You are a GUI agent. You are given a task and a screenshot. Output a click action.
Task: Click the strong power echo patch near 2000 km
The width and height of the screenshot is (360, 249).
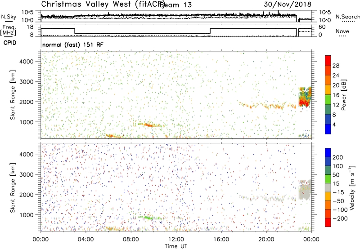click(x=305, y=97)
